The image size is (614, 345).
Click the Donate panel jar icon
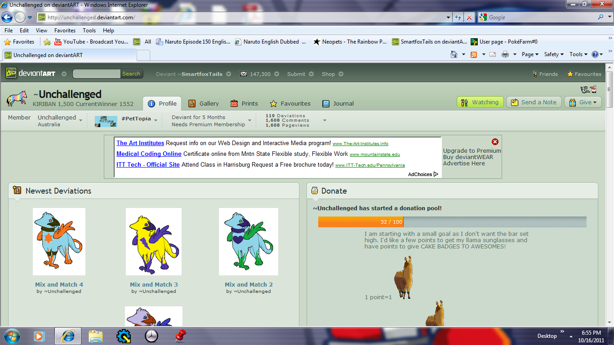315,190
